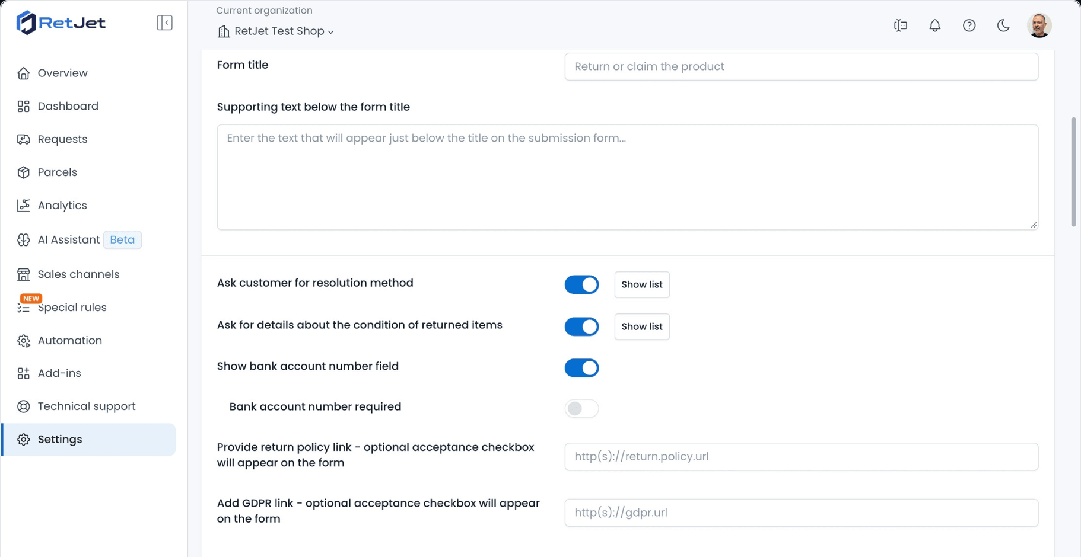
Task: Click the RetJet logo
Action: pyautogui.click(x=61, y=23)
